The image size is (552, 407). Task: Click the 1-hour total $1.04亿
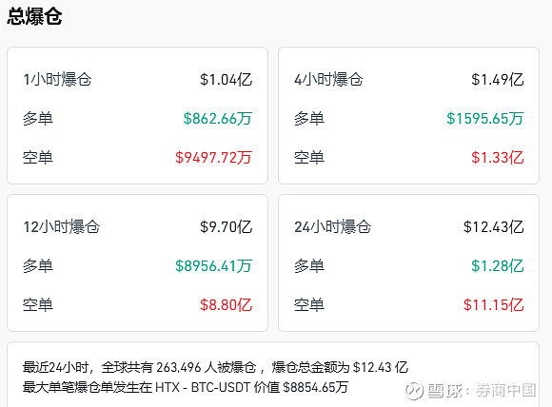tap(226, 80)
